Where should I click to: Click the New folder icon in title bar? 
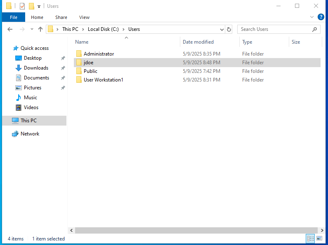click(31, 6)
